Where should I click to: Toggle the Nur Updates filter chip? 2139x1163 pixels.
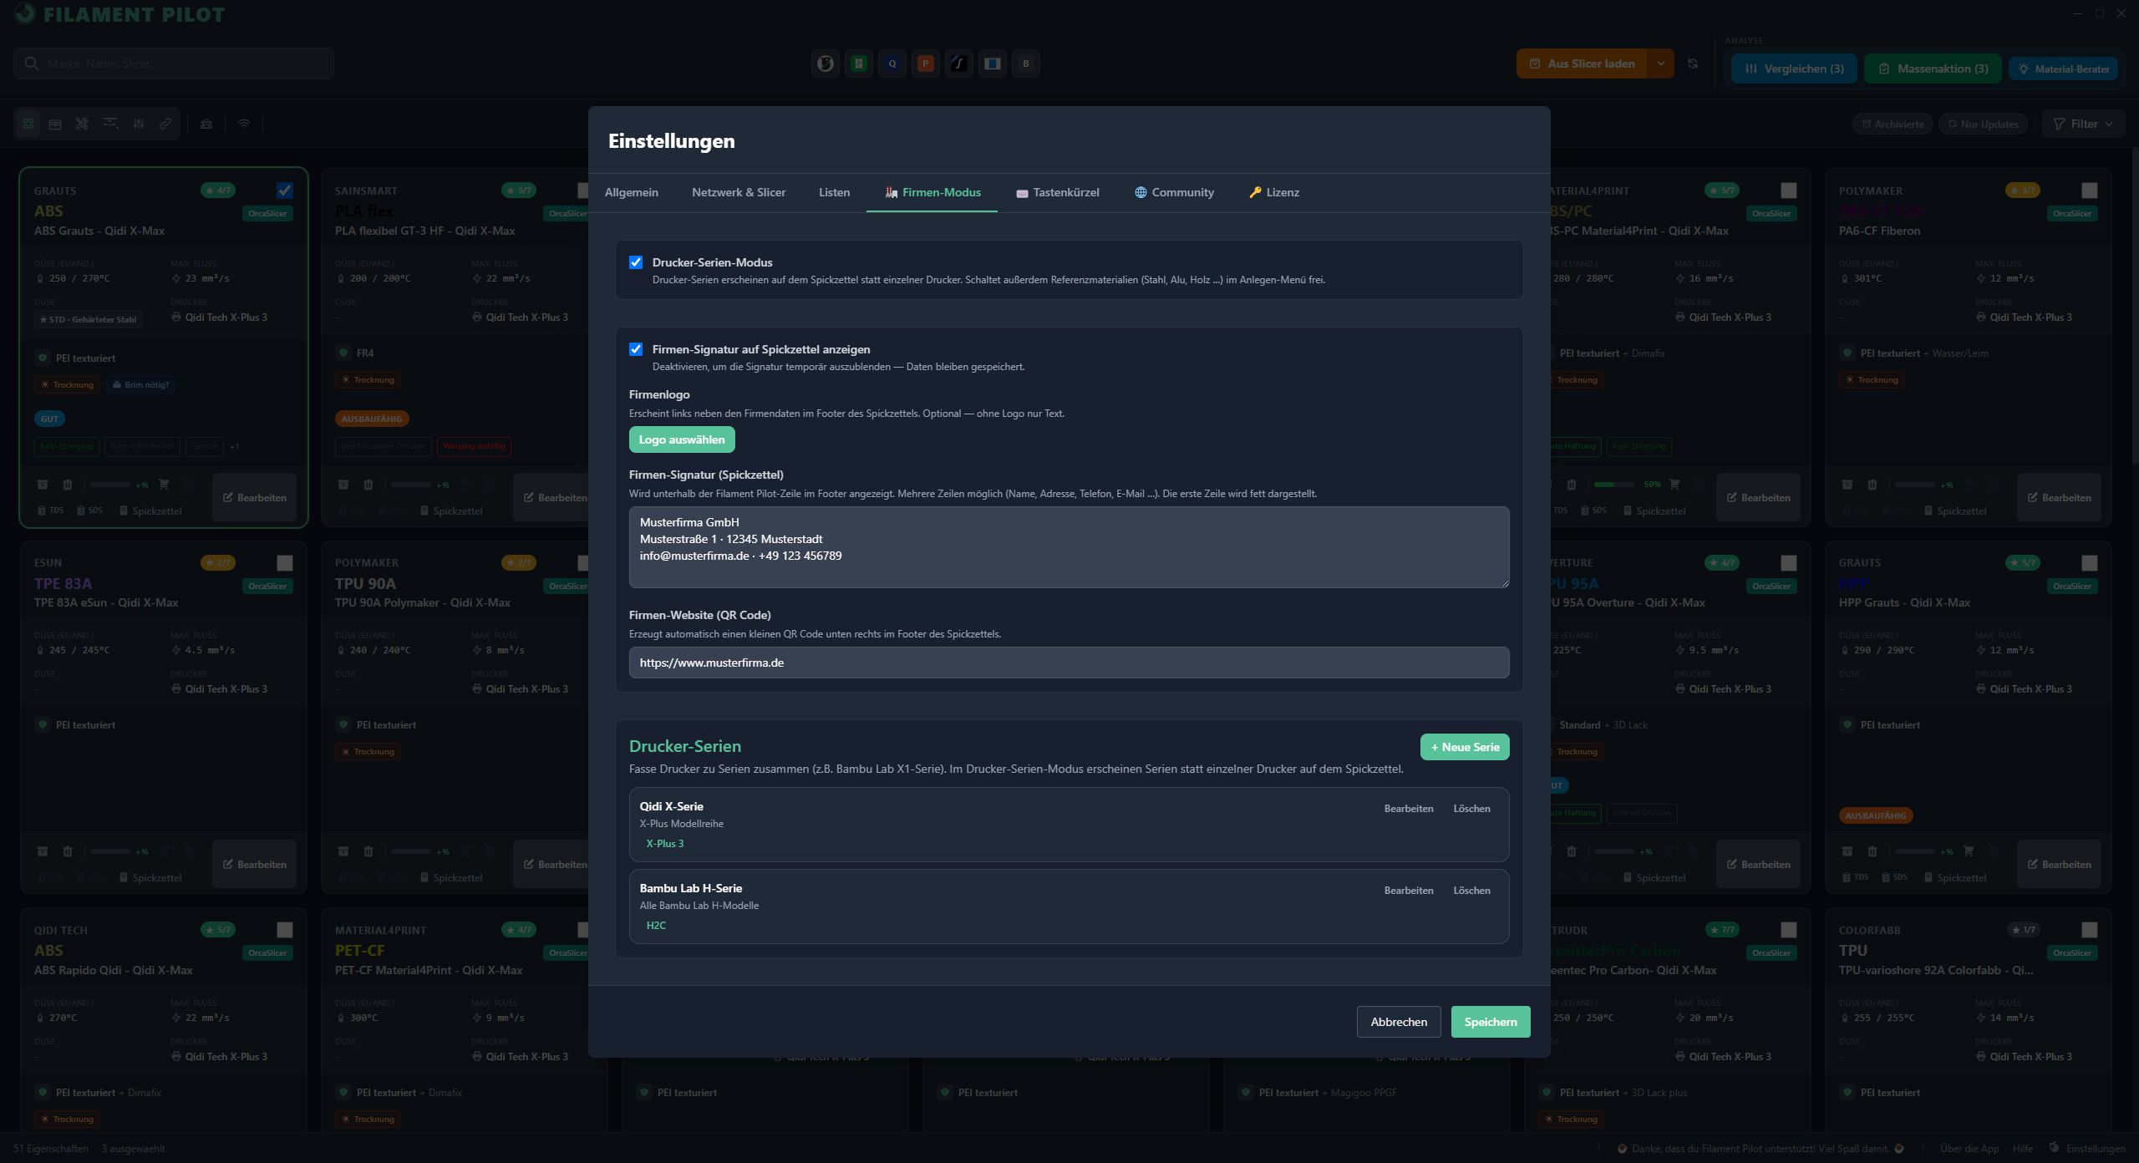coord(1982,124)
